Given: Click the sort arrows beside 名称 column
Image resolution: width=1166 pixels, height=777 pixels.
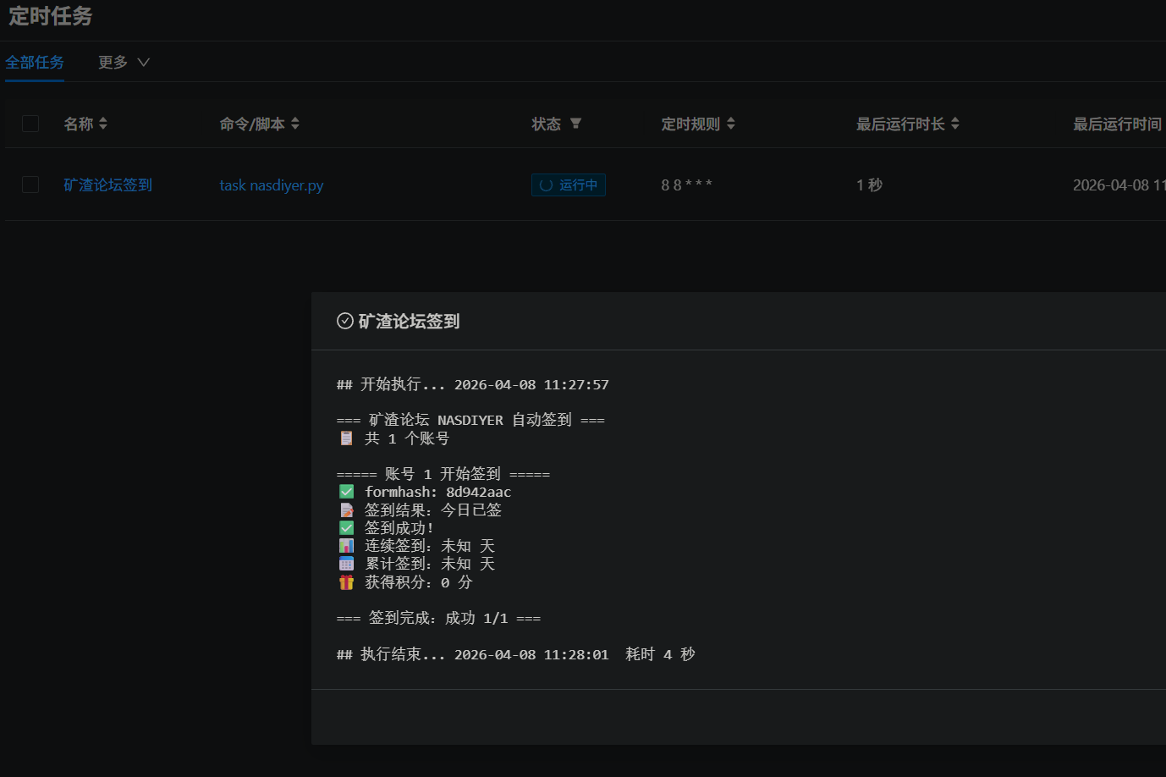Looking at the screenshot, I should (103, 124).
